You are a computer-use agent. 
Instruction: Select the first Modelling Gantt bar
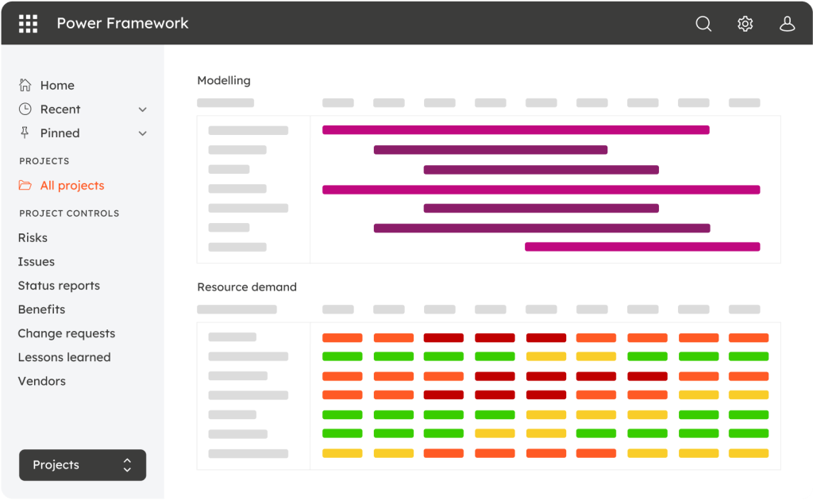tap(515, 130)
